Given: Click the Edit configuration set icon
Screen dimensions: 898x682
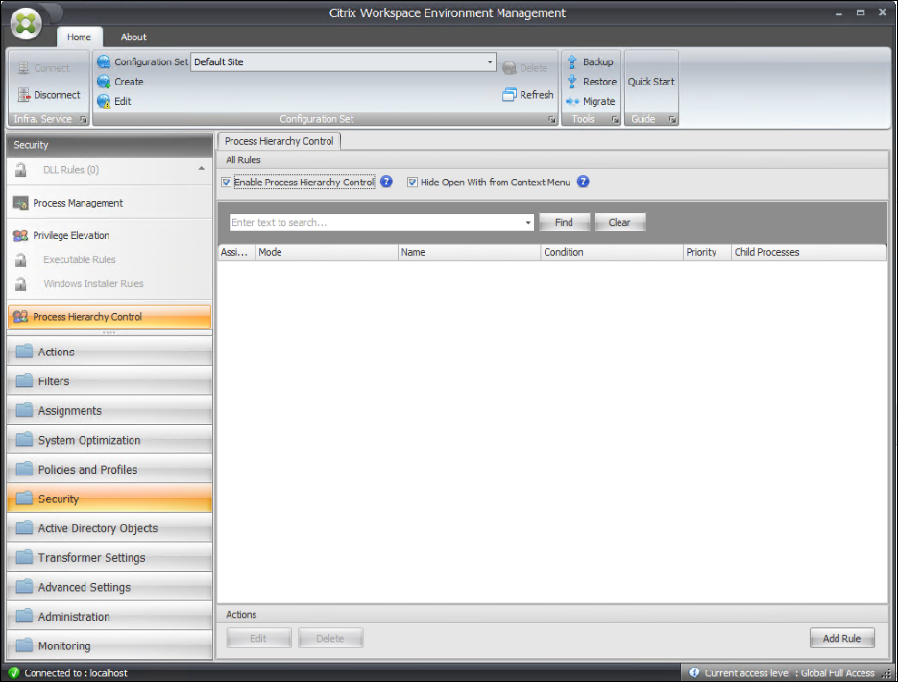Looking at the screenshot, I should (104, 102).
